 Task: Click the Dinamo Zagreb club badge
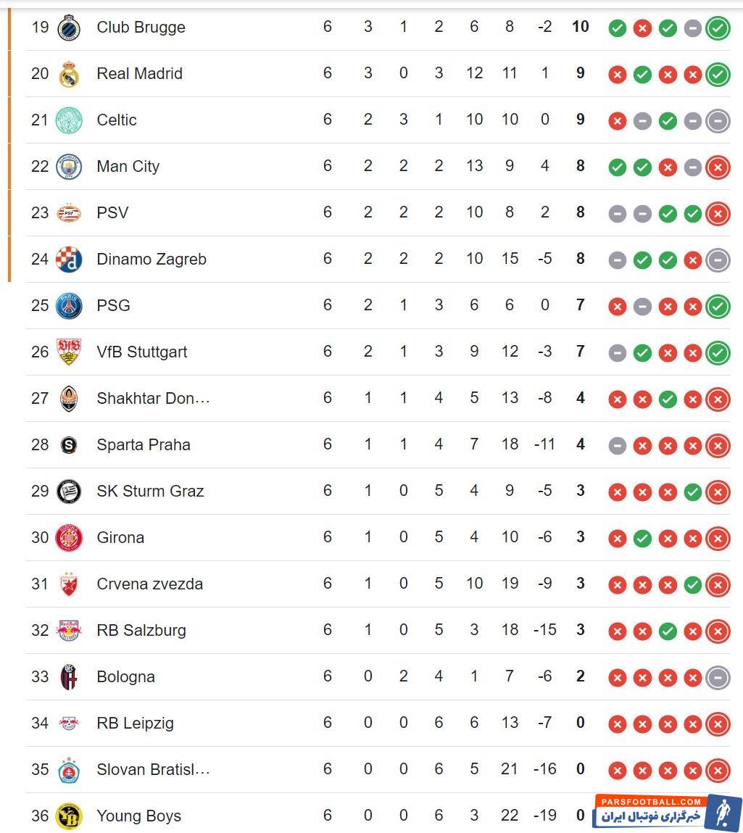69,260
